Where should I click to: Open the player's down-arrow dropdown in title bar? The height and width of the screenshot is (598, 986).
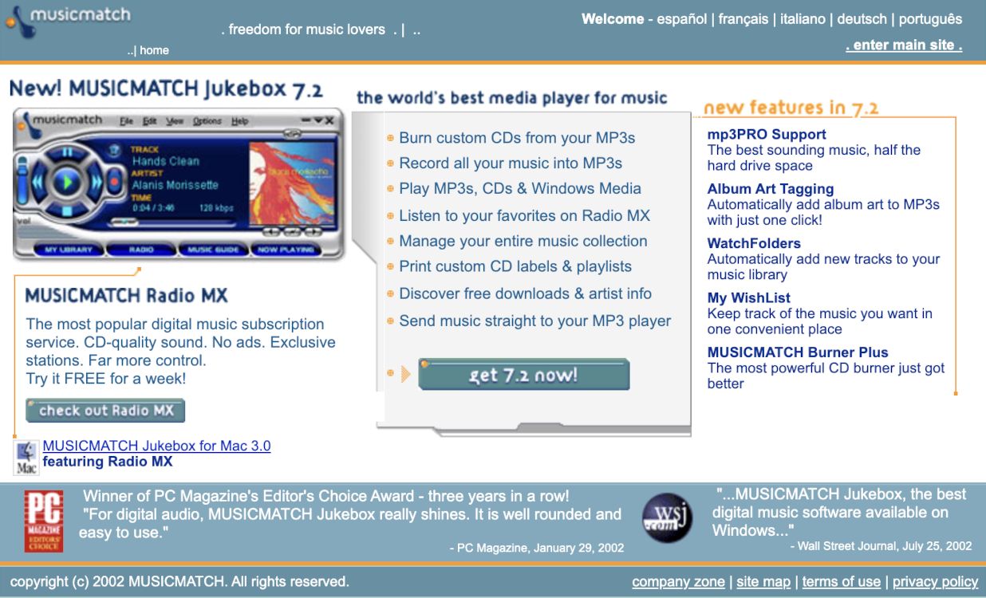point(318,120)
